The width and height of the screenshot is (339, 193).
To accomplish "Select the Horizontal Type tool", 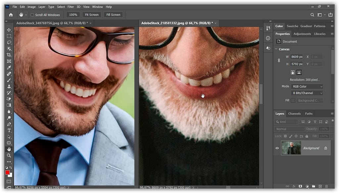I will (x=9, y=131).
